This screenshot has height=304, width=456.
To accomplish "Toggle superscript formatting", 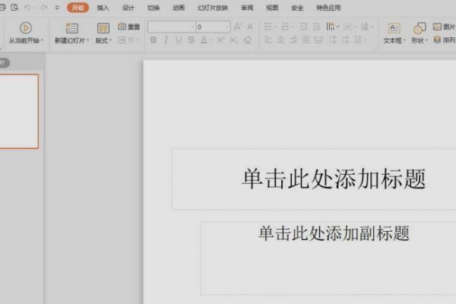I will [220, 40].
